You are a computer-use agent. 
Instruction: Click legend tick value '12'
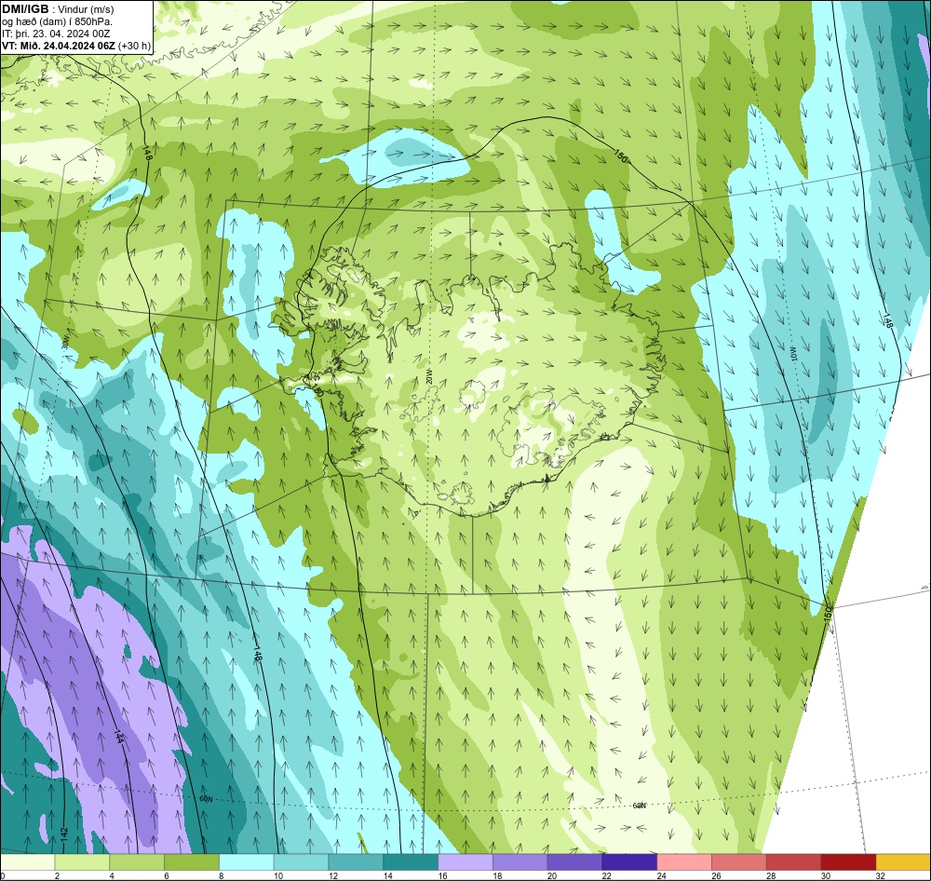[x=333, y=875]
